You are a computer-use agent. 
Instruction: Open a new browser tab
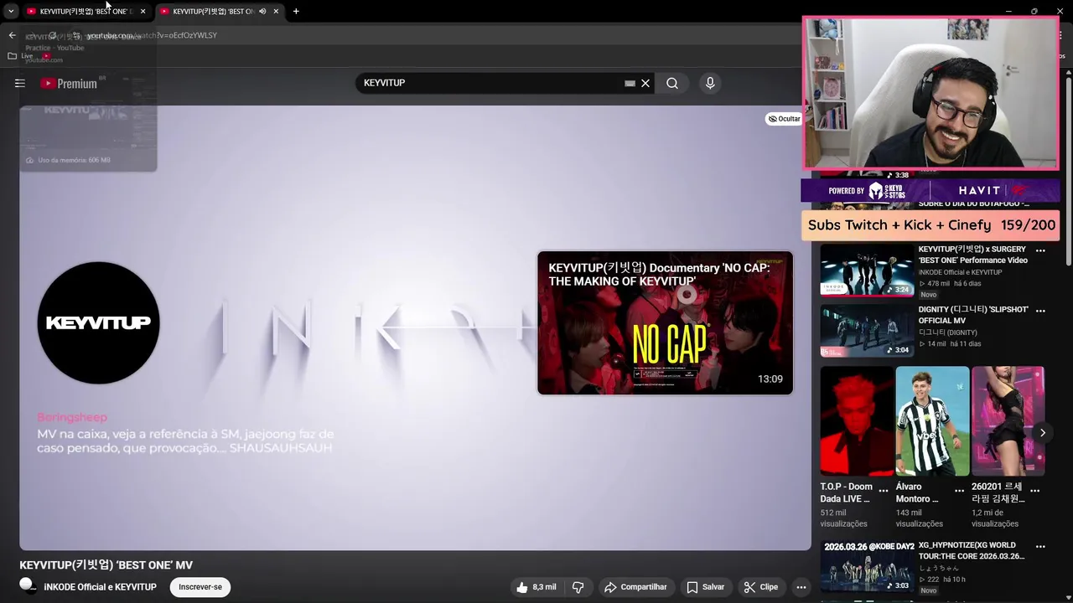(296, 12)
